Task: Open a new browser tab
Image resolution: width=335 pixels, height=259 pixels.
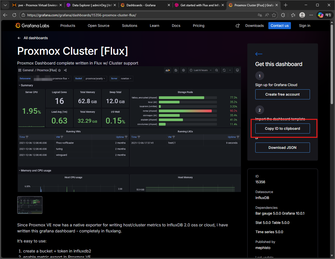Action: click(x=286, y=5)
